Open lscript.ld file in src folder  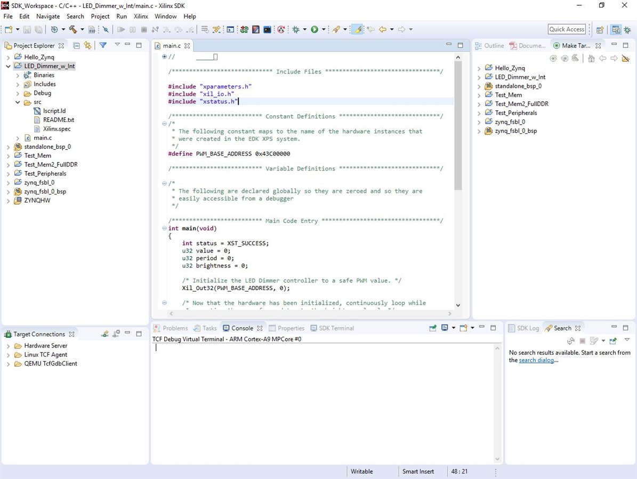tap(54, 111)
